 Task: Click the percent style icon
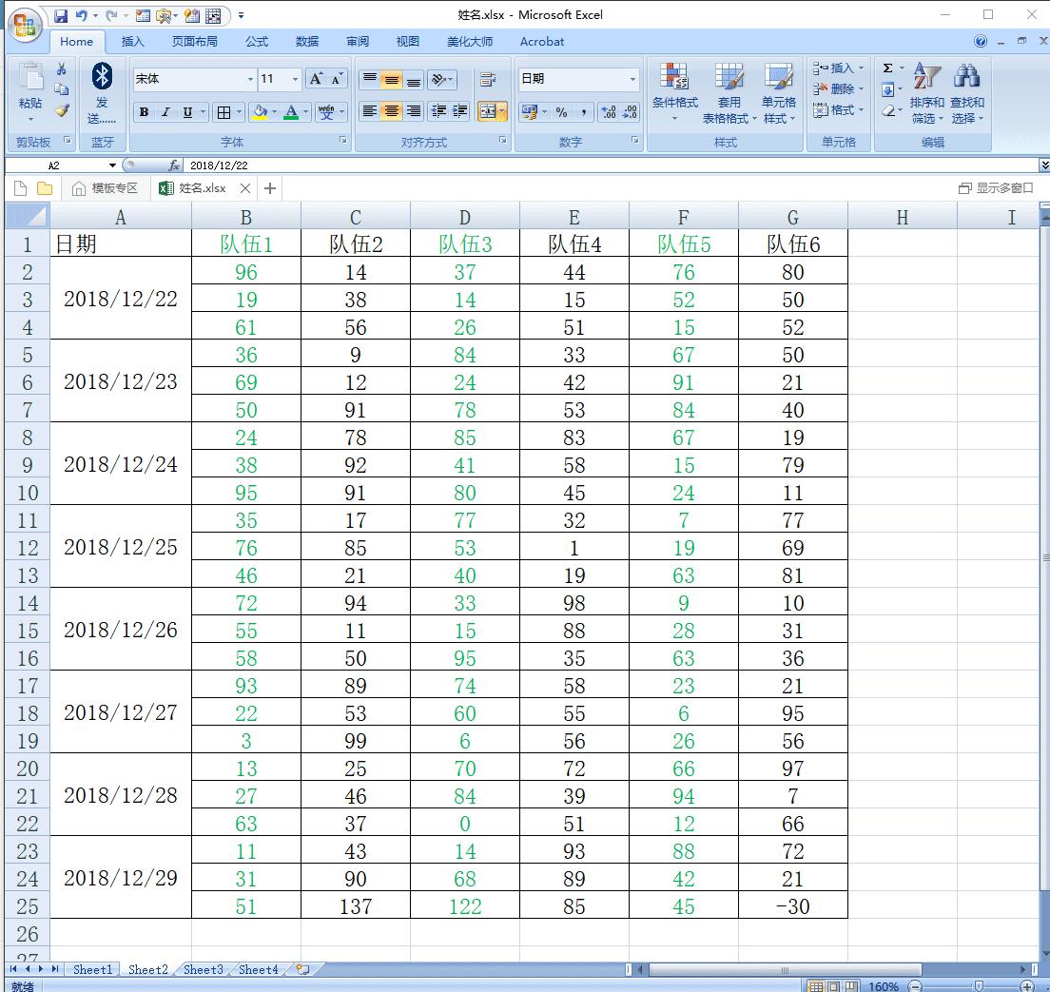(x=562, y=112)
